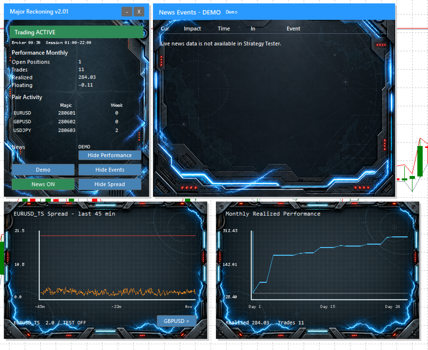The height and width of the screenshot is (350, 428).
Task: Click the Event column header
Action: (x=293, y=29)
